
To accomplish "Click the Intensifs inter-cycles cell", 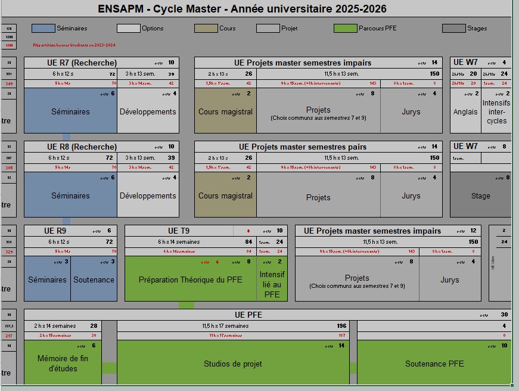I will coord(496,111).
